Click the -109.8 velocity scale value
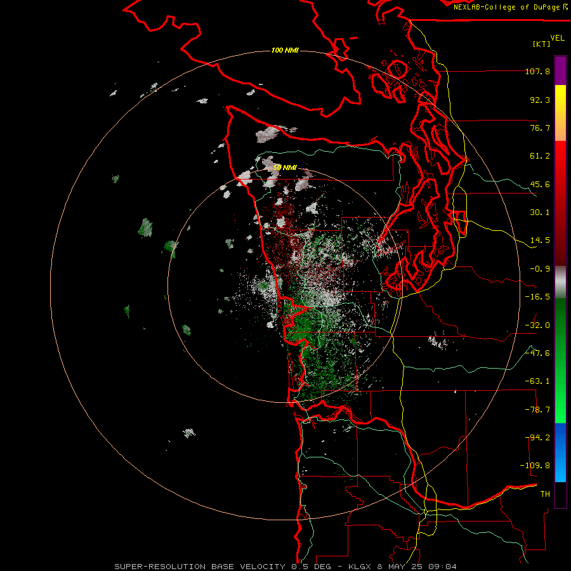 535,466
